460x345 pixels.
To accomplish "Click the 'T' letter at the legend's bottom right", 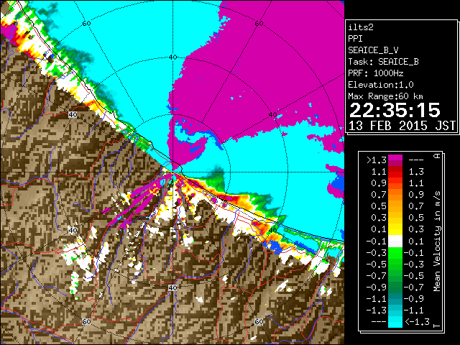I will tap(438, 326).
